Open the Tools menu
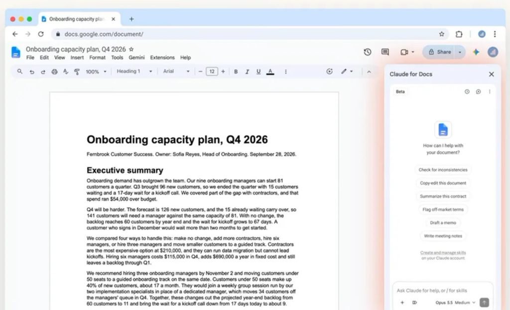 pos(117,58)
